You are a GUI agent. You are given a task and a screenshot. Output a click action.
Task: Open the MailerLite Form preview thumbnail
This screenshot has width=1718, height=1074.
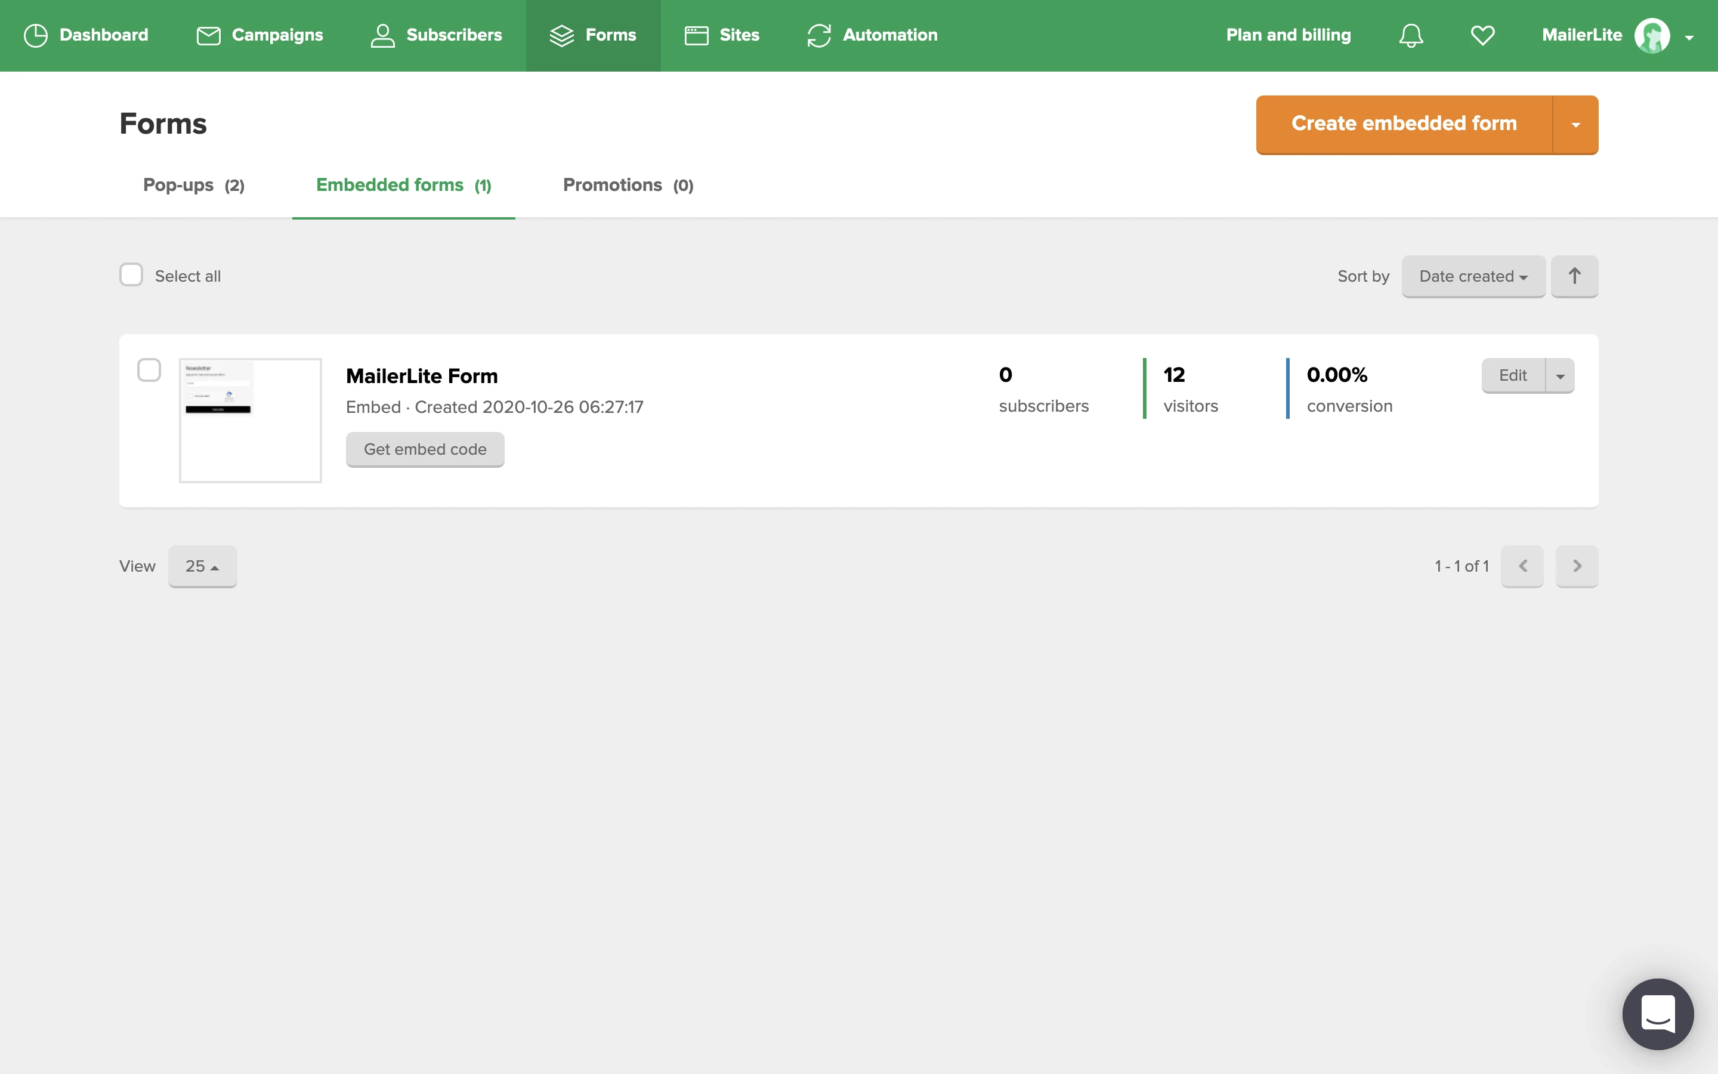click(250, 421)
